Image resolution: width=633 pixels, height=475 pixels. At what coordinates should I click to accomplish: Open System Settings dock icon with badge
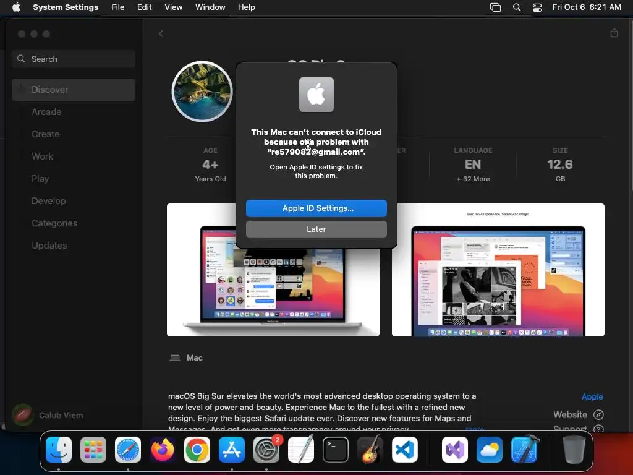266,450
